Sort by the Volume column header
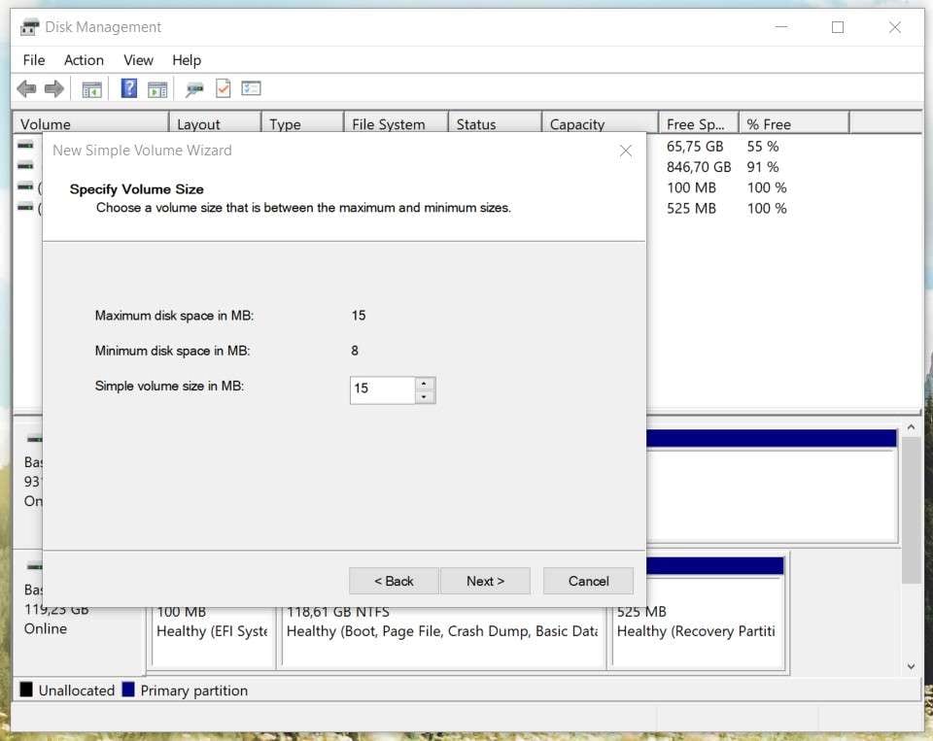 click(x=91, y=123)
